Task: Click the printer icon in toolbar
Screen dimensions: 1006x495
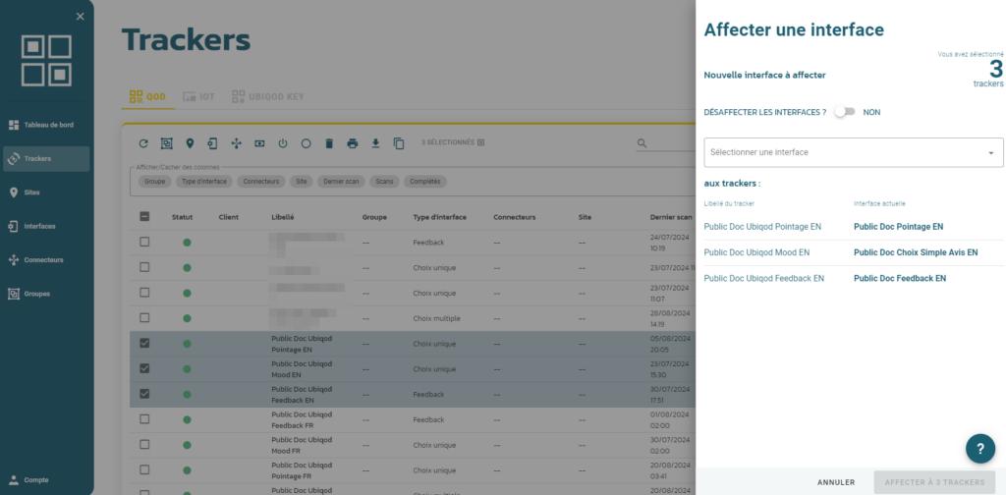Action: (353, 143)
